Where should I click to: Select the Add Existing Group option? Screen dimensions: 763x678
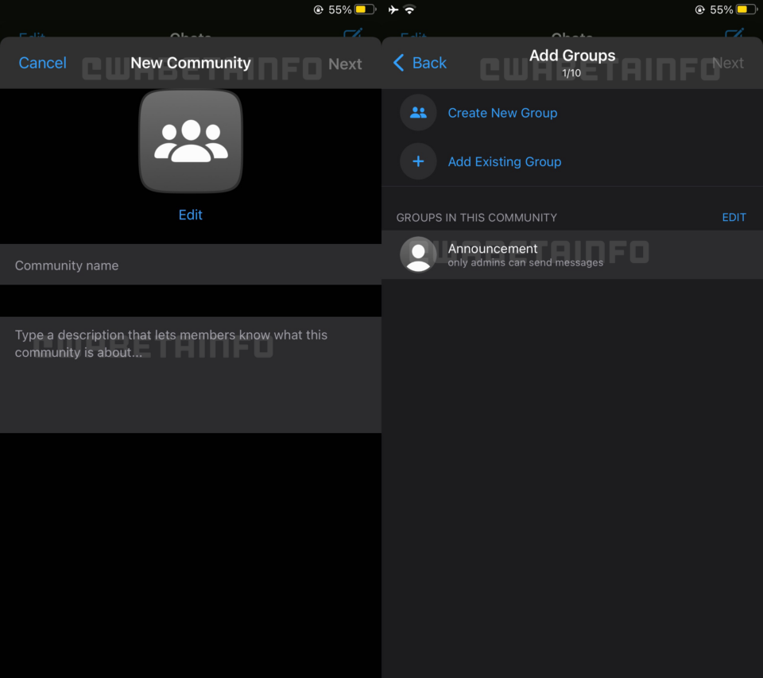click(x=505, y=161)
